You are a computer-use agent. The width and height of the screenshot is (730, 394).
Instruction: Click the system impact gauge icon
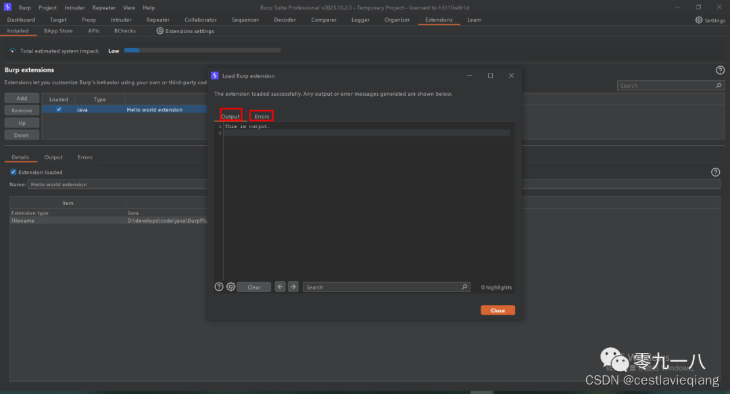(13, 51)
